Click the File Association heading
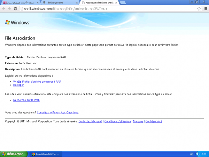 point(20,38)
